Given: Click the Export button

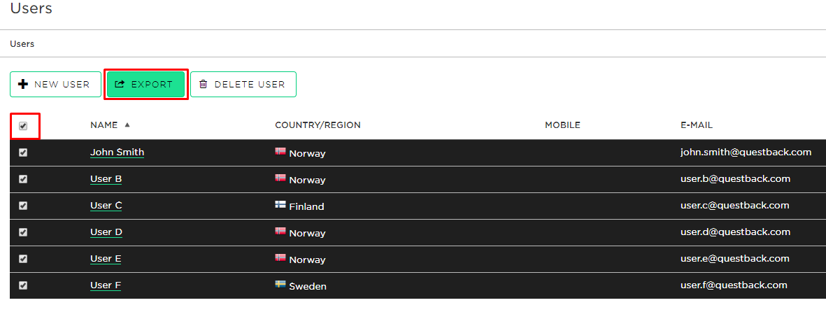Looking at the screenshot, I should 145,85.
